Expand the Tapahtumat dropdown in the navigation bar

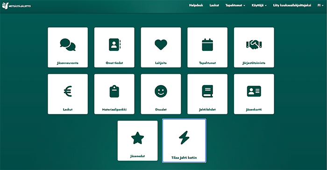[235, 5]
